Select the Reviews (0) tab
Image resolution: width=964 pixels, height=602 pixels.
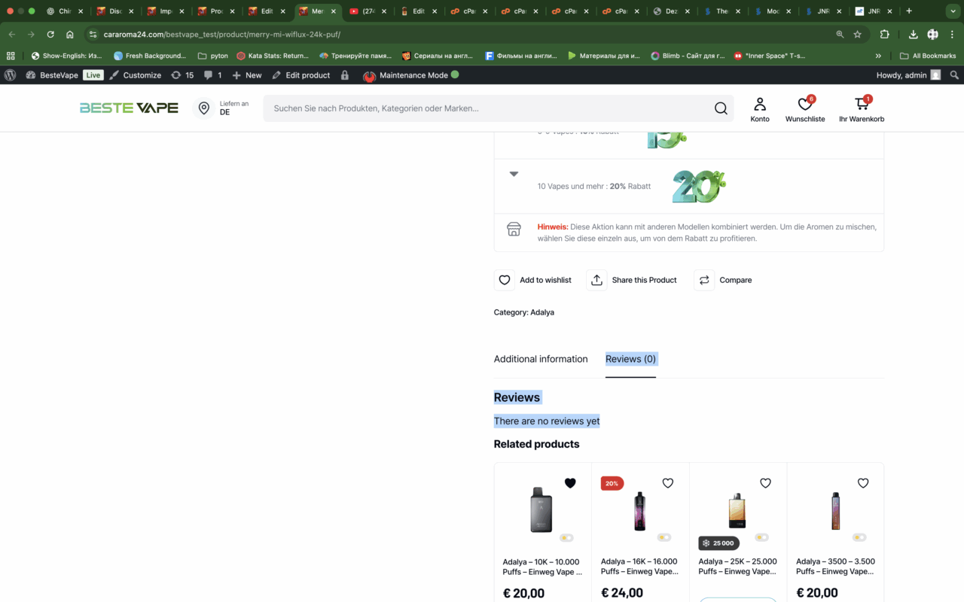630,359
